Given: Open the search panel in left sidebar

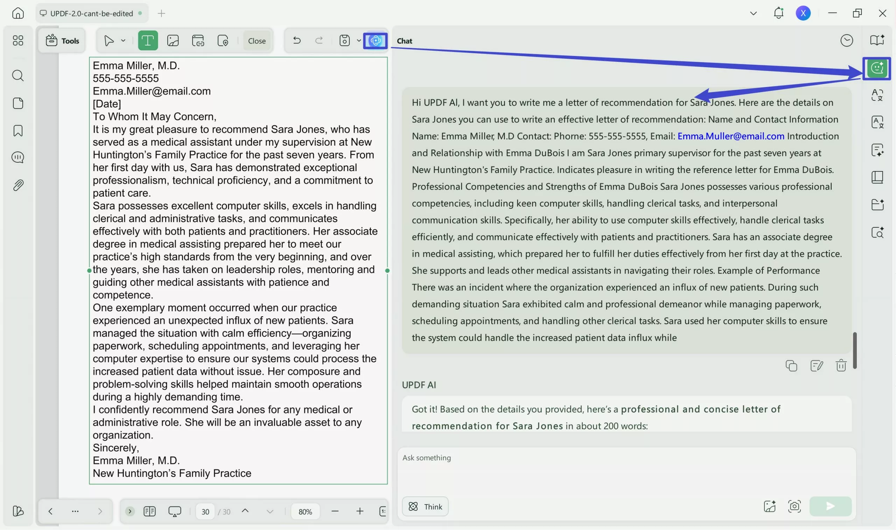Looking at the screenshot, I should tap(17, 75).
